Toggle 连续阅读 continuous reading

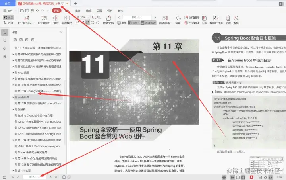pyautogui.click(x=148, y=23)
